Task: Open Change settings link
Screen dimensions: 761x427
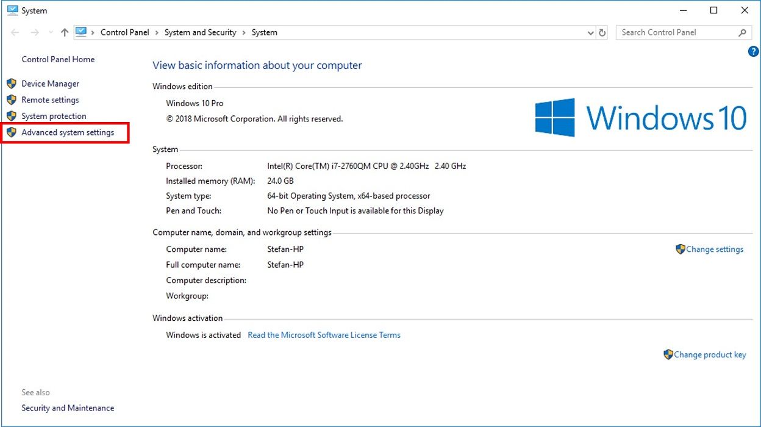Action: pos(714,249)
